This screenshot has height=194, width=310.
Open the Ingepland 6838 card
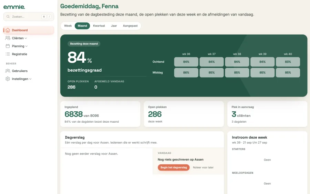tap(100, 114)
